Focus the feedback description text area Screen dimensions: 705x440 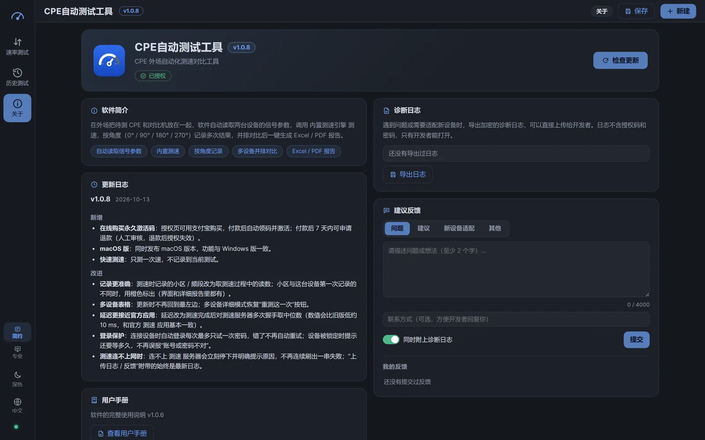[x=516, y=269]
